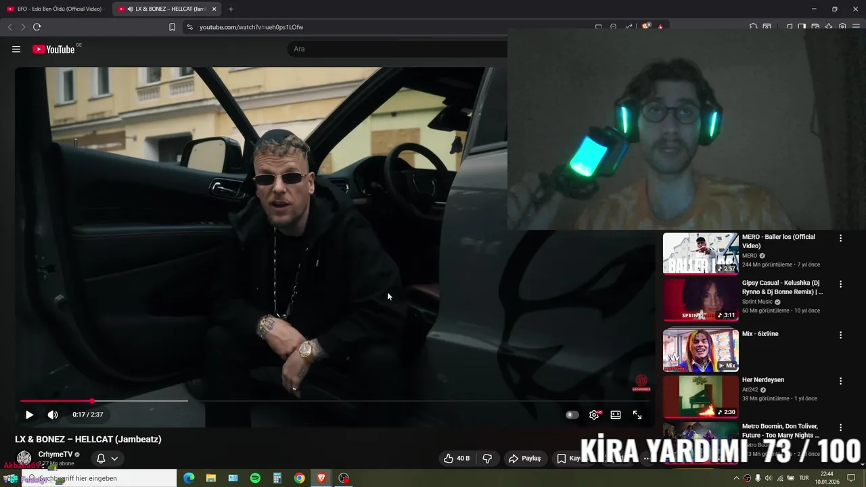Open MERO - Baller los video title
Image resolution: width=866 pixels, height=487 pixels.
(779, 241)
